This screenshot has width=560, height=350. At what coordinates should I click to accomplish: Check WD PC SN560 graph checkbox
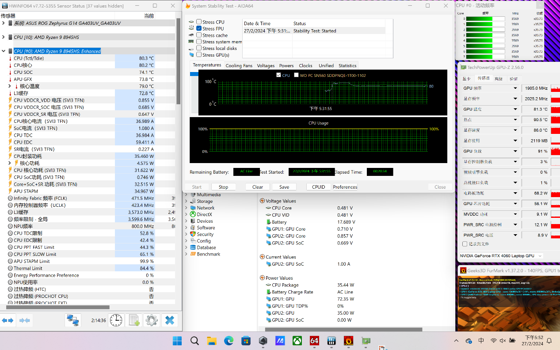coord(296,75)
